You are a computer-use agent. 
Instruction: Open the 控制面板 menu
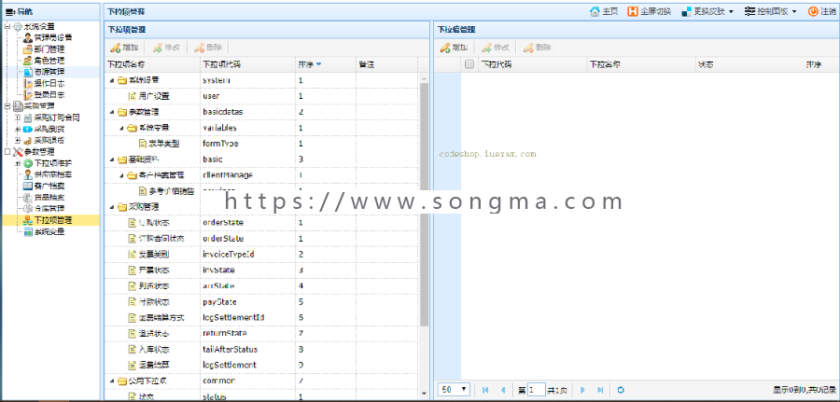coord(770,11)
